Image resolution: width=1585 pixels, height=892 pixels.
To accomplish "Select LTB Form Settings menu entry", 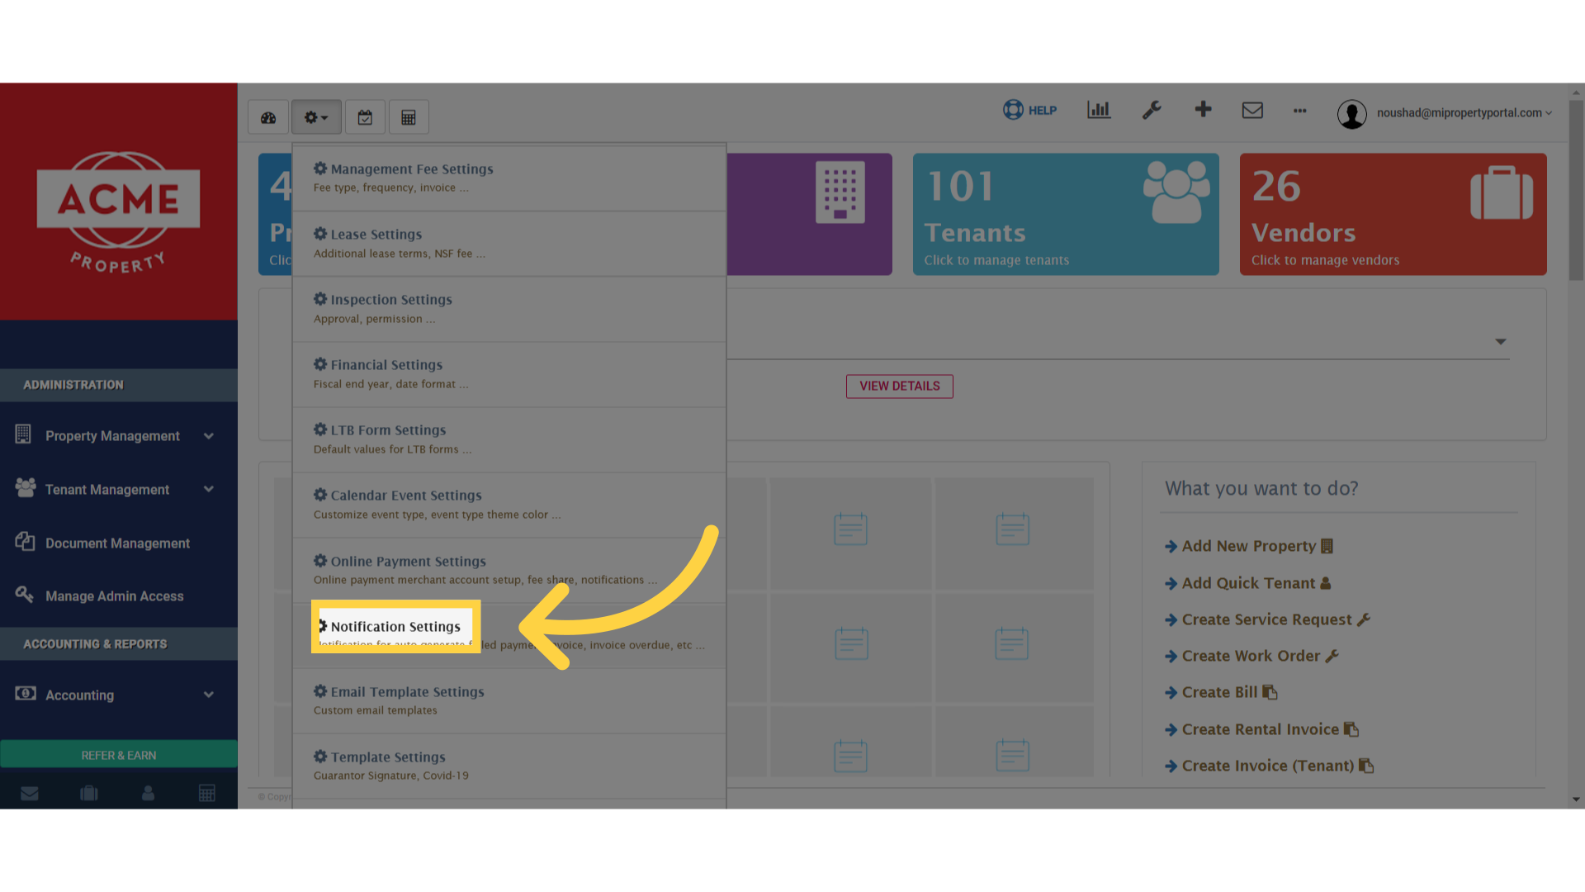I will (509, 439).
